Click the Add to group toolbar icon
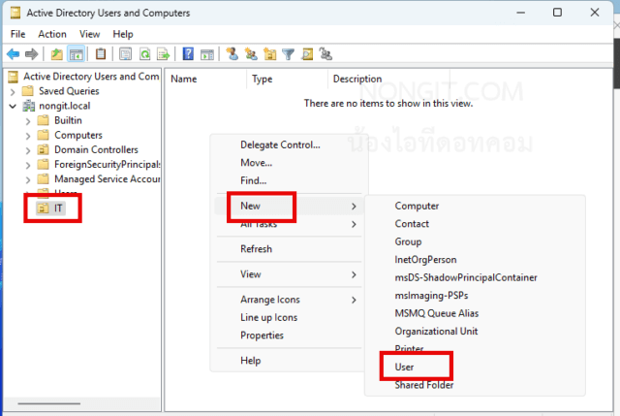The width and height of the screenshot is (620, 416). [x=325, y=54]
